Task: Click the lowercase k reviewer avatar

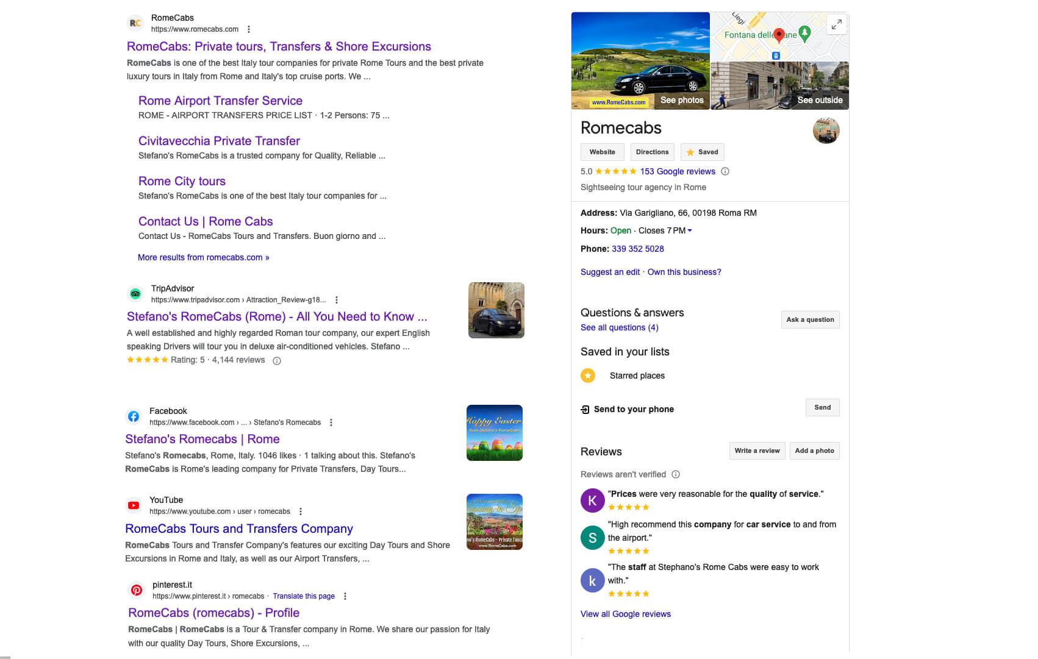Action: point(592,580)
